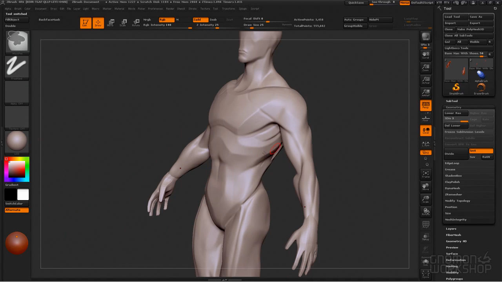Image resolution: width=502 pixels, height=282 pixels.
Task: Activate the Move transform icon in top toolbar
Action: point(111,23)
